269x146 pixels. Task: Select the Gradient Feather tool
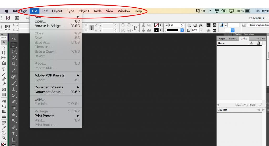pos(4,116)
